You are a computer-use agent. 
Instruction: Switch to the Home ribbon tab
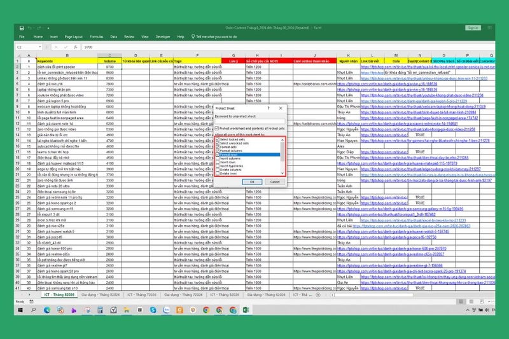[x=38, y=37]
